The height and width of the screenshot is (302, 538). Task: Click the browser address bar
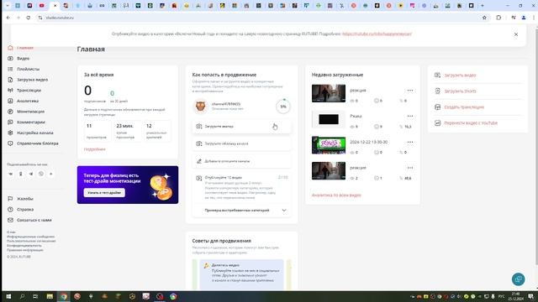click(x=261, y=18)
